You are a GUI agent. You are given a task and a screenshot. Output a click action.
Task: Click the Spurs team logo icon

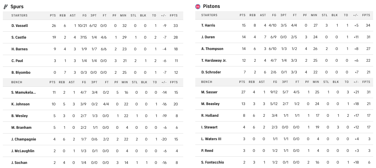5,7
